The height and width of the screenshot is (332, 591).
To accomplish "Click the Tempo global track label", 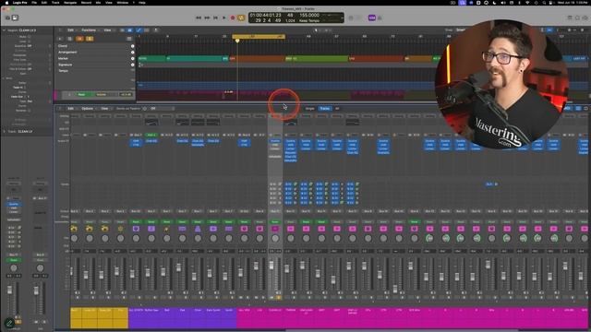I will [x=63, y=71].
